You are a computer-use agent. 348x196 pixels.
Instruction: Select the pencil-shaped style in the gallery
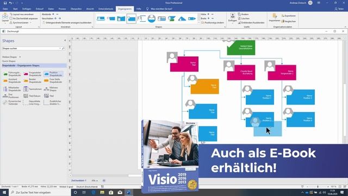tap(192, 19)
